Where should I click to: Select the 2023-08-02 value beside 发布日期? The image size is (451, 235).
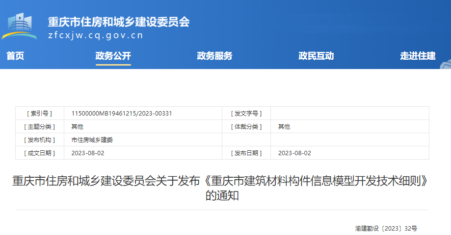point(294,153)
